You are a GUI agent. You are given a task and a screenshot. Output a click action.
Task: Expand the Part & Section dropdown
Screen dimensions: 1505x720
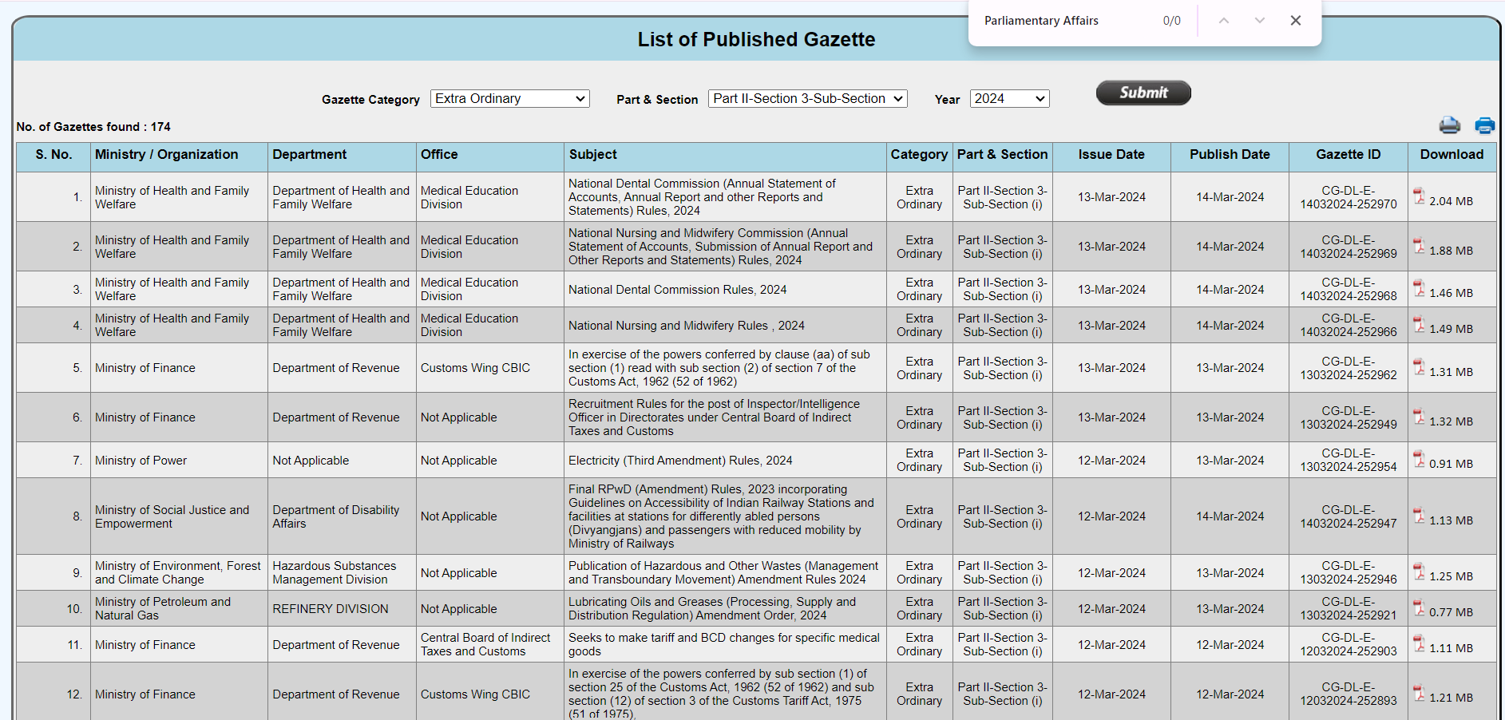tap(807, 99)
